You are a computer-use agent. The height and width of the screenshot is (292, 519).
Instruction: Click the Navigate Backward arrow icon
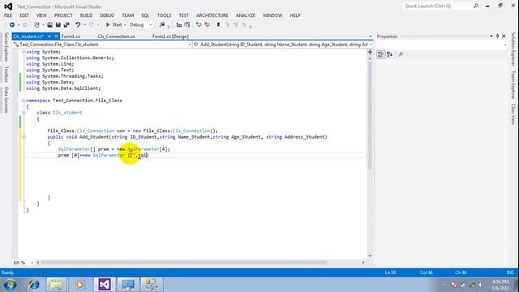point(12,25)
